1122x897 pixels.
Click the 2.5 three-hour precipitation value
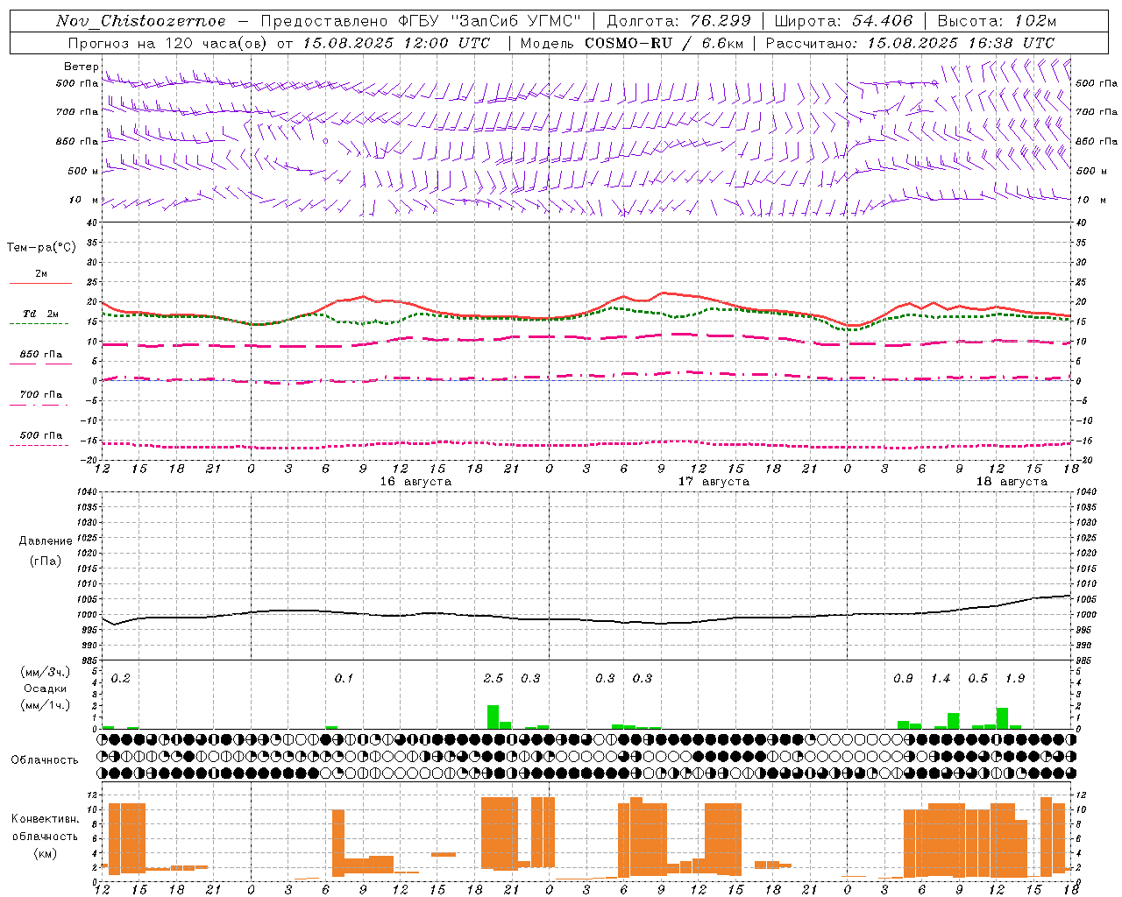point(494,679)
